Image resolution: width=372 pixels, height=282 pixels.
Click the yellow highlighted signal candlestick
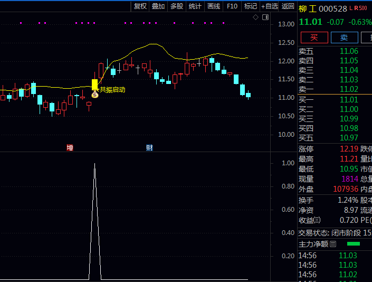click(x=94, y=84)
